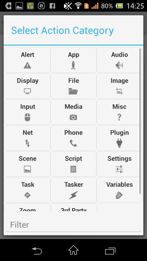Screen dimensions: 147x261
Task: Open the Display monitor category
Action: pos(28,86)
